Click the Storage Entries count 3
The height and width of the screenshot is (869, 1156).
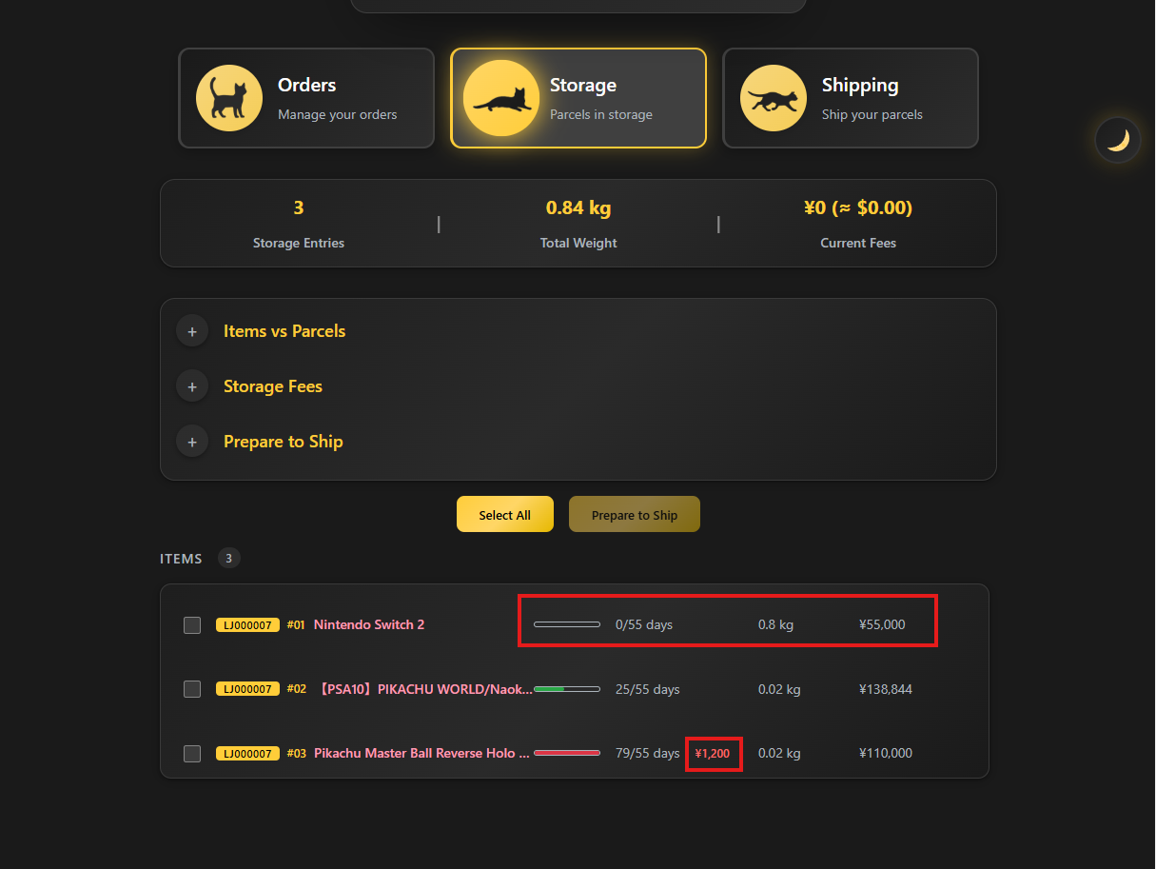tap(299, 207)
